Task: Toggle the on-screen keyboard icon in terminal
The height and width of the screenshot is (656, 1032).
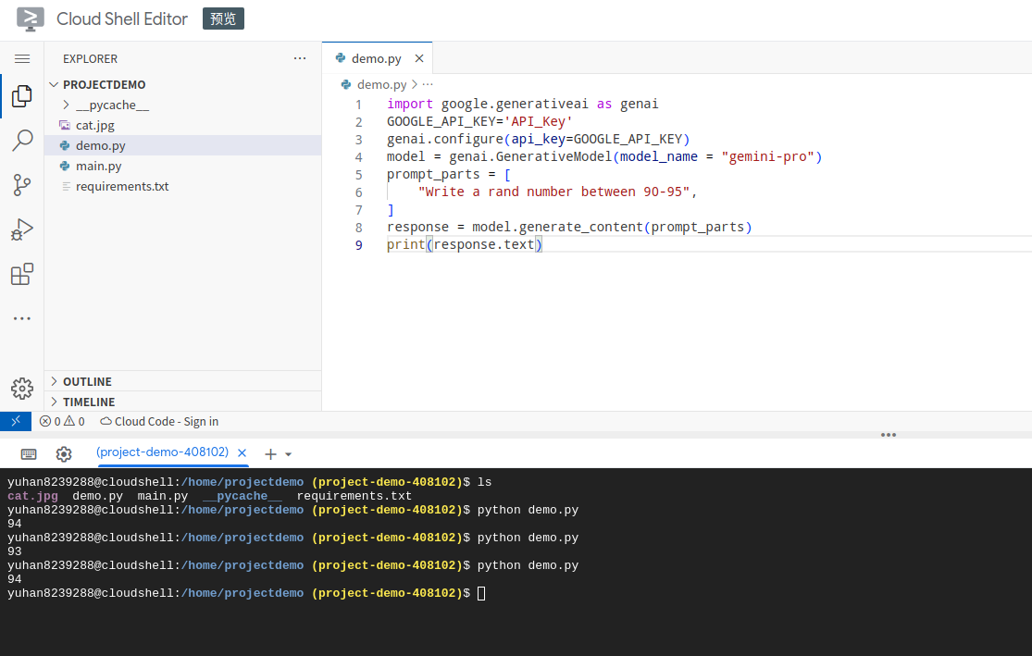Action: pos(29,454)
